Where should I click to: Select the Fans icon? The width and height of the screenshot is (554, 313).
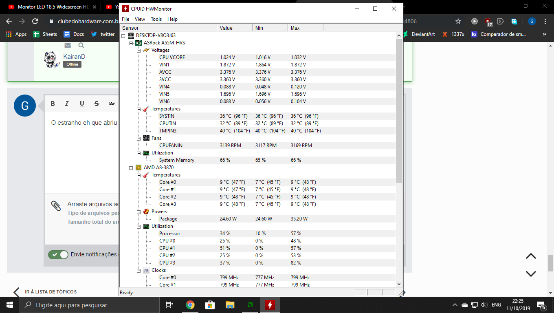click(146, 138)
